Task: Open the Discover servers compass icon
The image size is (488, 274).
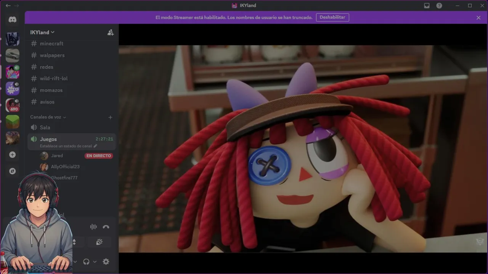Action: [x=13, y=171]
